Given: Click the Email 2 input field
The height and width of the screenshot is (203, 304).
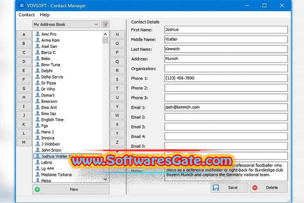Looking at the screenshot, I should pyautogui.click(x=226, y=117).
